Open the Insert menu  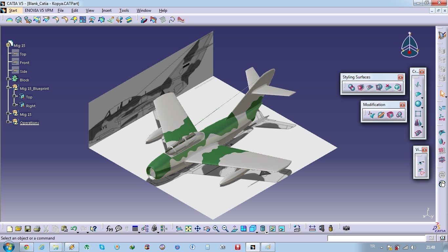point(107,10)
